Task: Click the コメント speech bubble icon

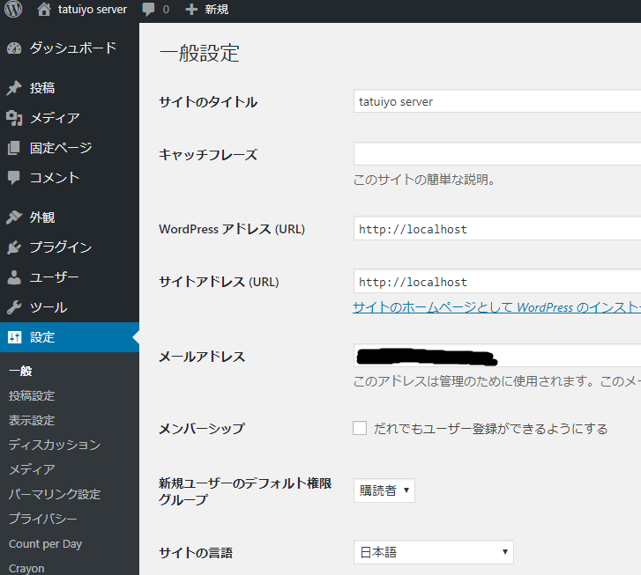Action: 14,178
